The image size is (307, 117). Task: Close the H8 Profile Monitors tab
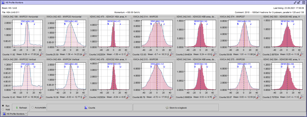(26, 114)
